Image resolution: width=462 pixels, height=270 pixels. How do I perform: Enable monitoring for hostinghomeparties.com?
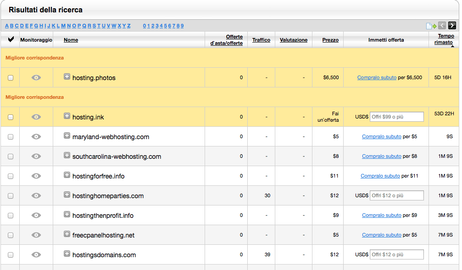(x=36, y=195)
